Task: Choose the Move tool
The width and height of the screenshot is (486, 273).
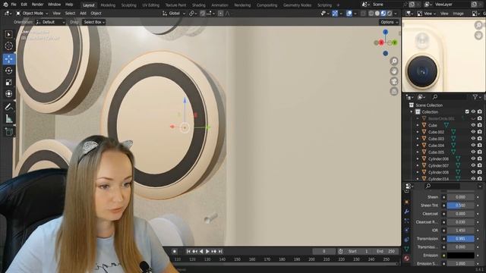Action: 8,59
